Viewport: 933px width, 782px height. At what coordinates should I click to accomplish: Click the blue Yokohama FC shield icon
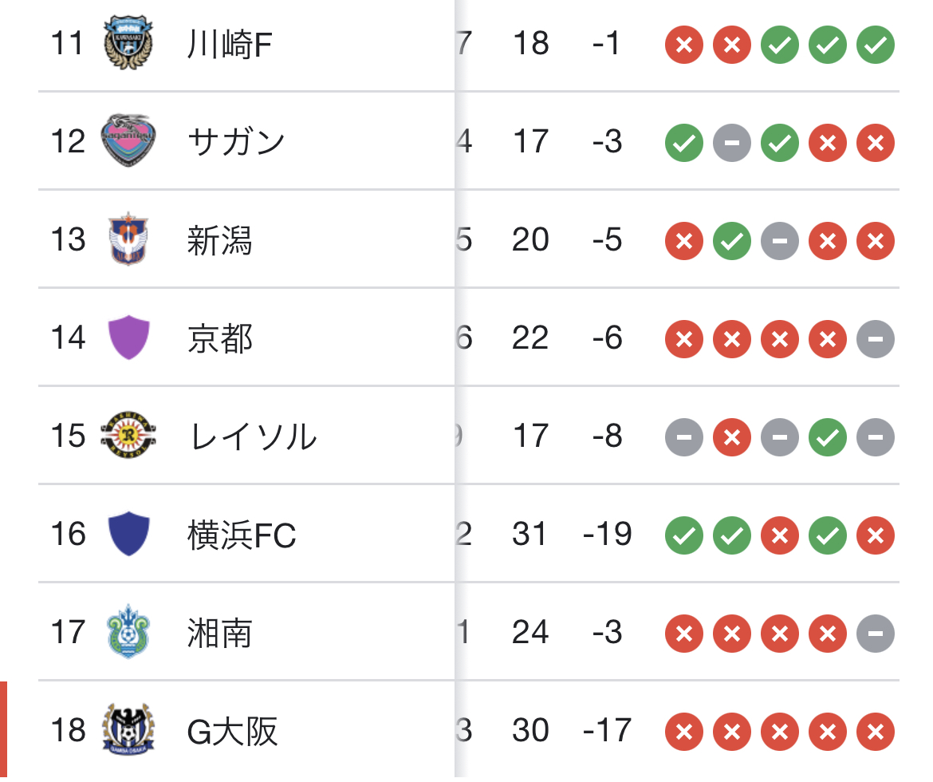pyautogui.click(x=128, y=533)
